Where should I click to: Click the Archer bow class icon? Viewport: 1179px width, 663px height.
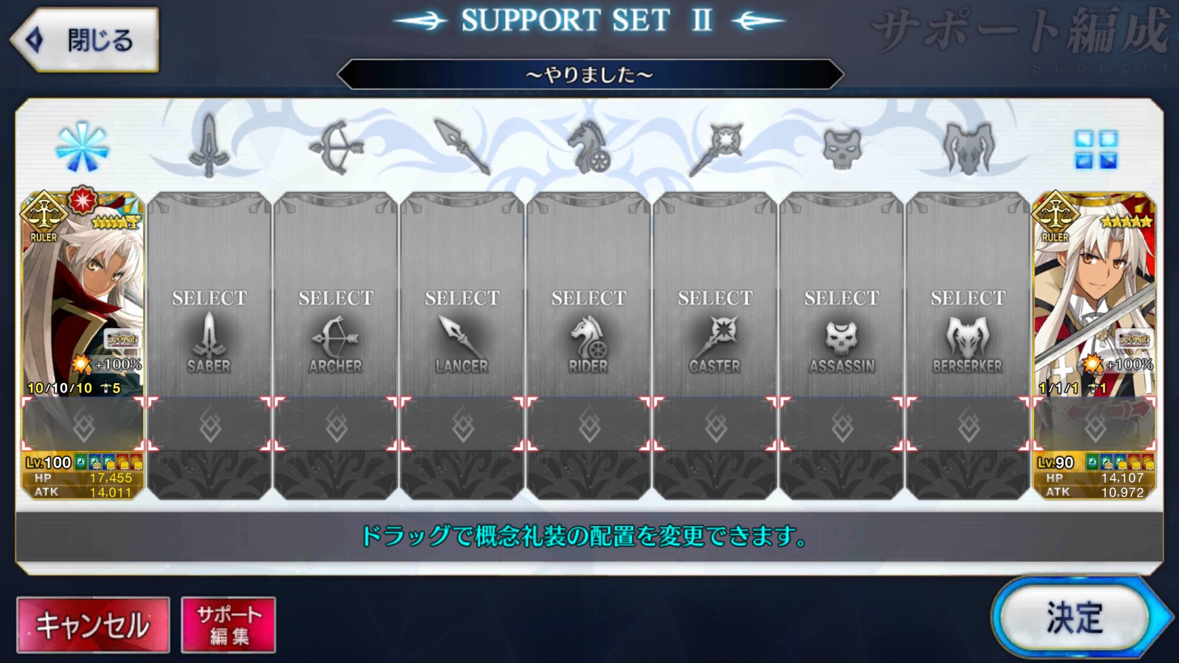(x=336, y=147)
